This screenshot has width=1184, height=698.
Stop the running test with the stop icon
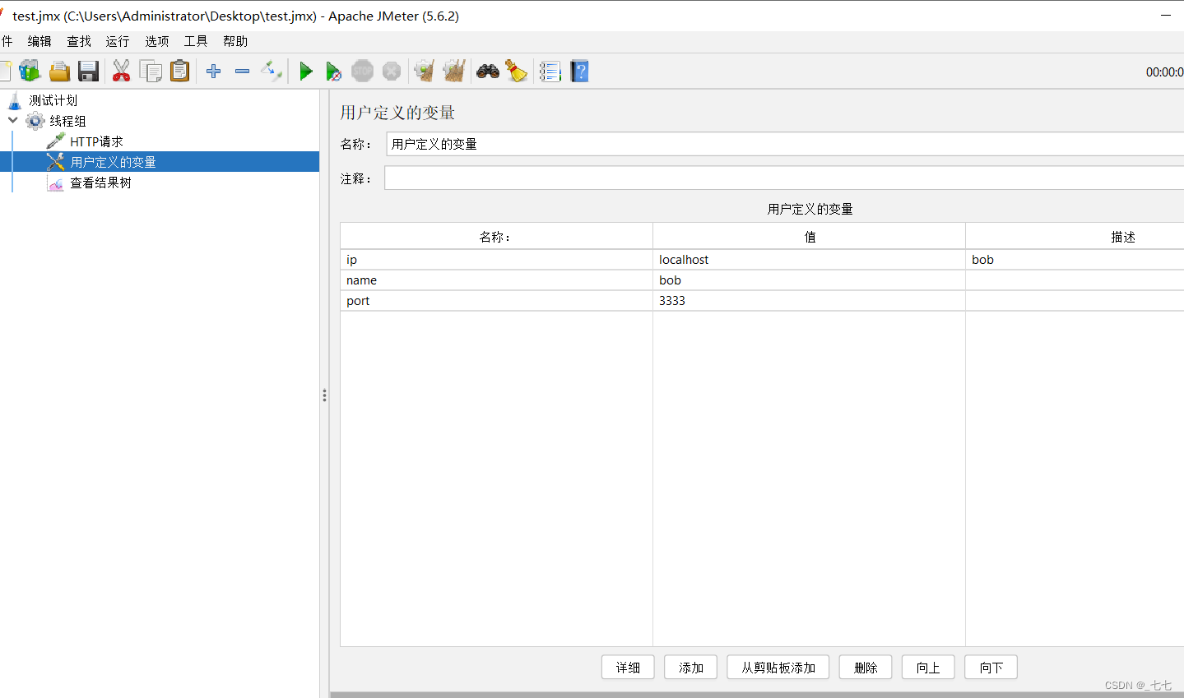click(363, 72)
